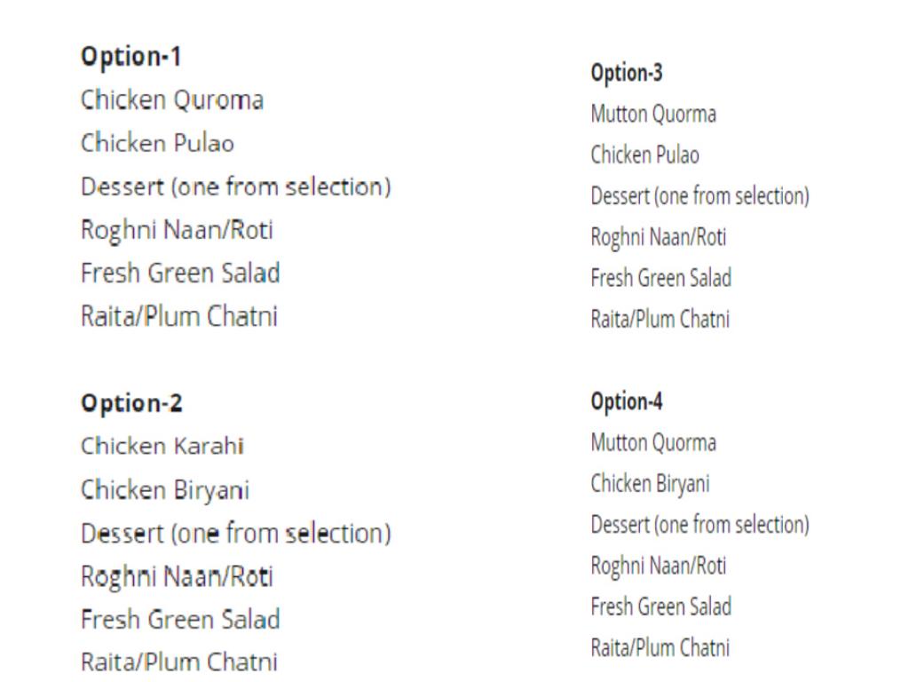The image size is (909, 682).
Task: Click Roghni Naan/Roti under Option-4
Action: click(659, 566)
